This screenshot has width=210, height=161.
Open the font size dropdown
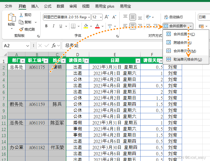coord(101,17)
